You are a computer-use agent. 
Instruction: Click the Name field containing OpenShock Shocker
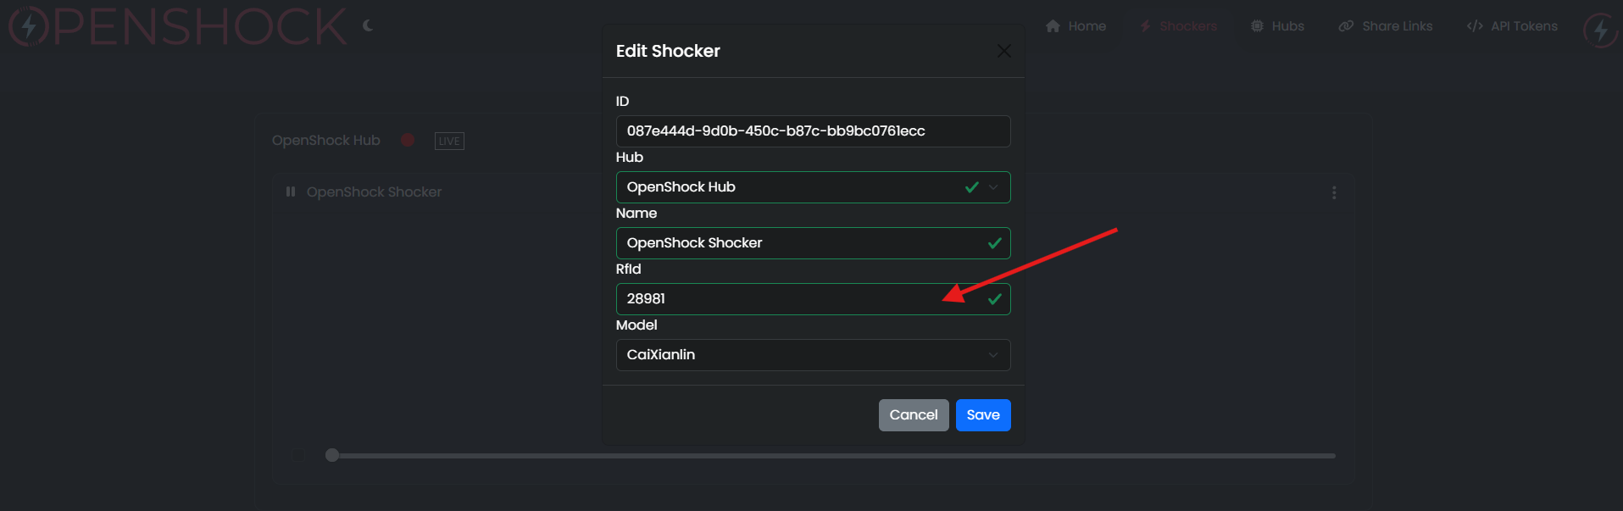[797, 243]
